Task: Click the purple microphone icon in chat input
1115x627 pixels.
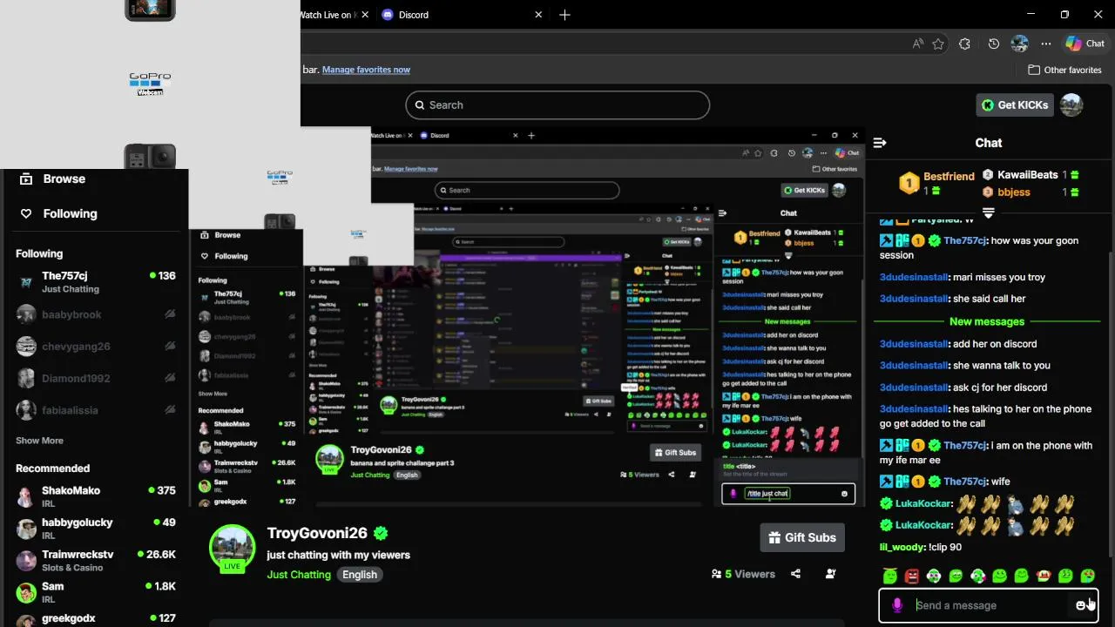Action: 897,605
